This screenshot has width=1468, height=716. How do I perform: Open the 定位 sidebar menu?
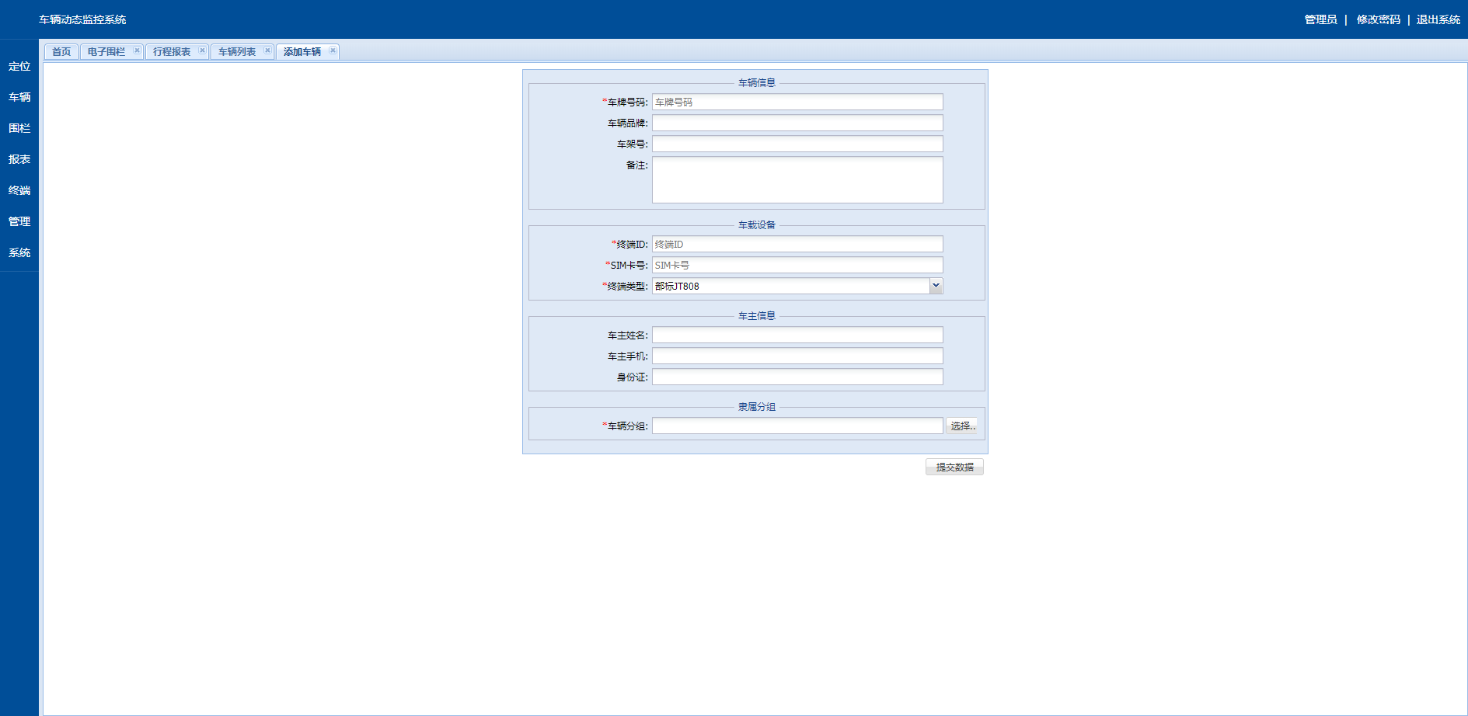[x=19, y=67]
